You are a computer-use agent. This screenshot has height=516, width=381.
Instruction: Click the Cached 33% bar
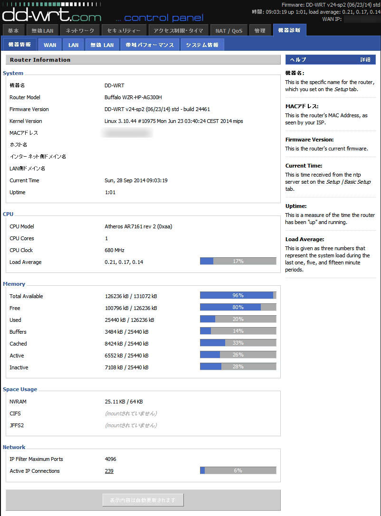[x=238, y=343]
